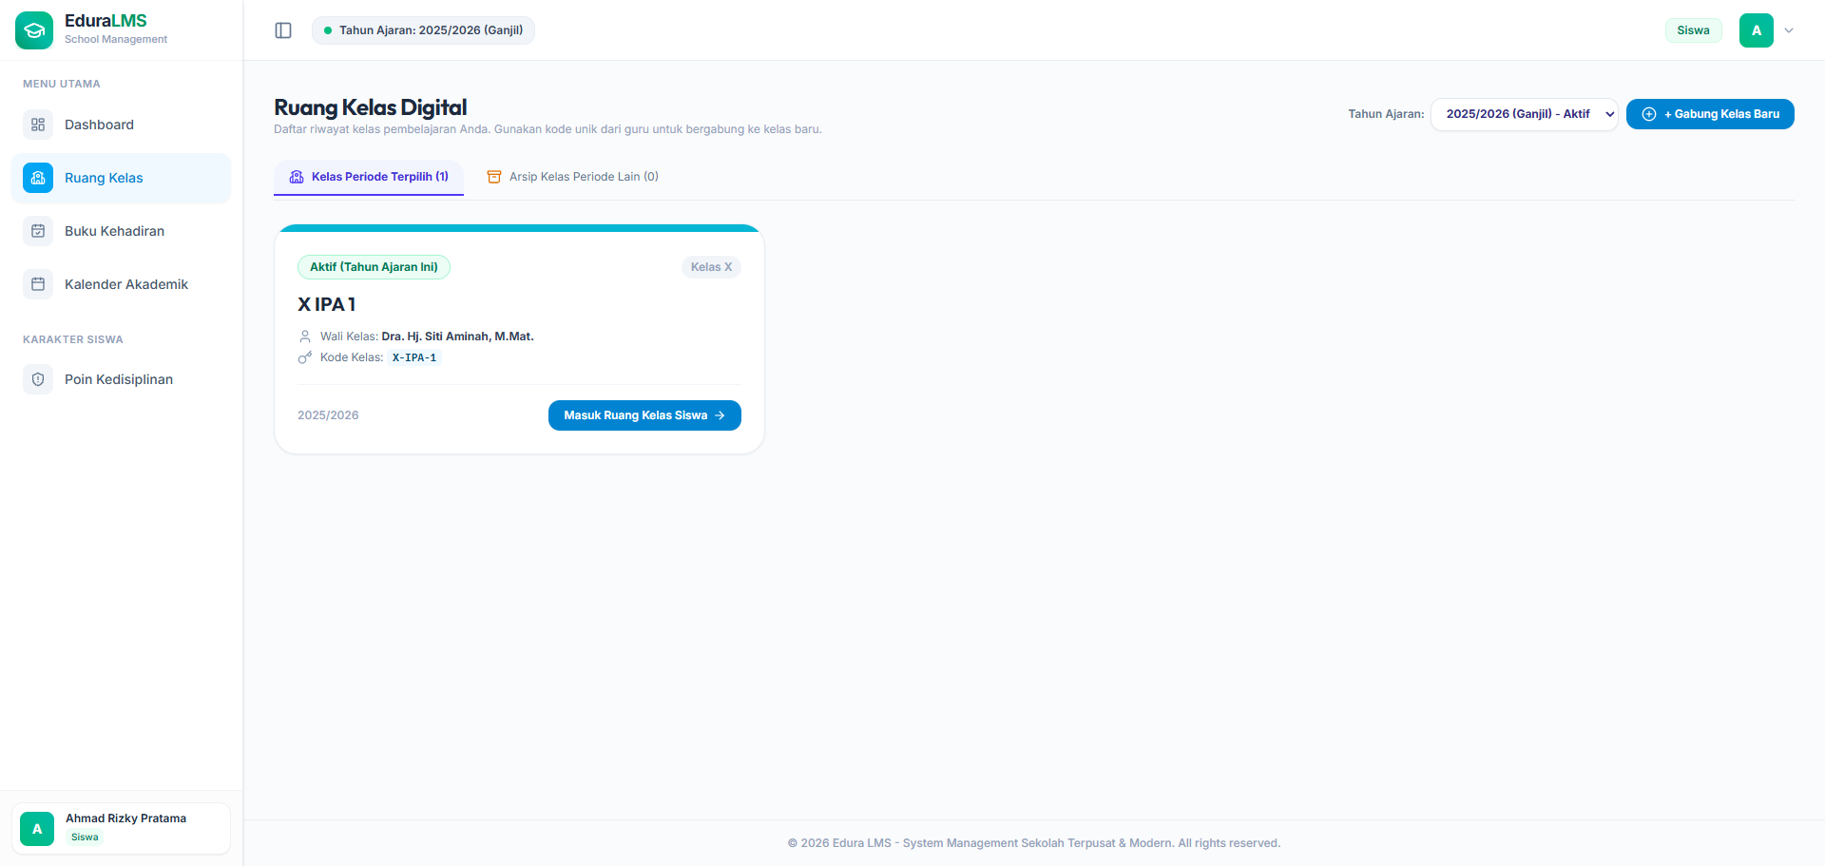The height and width of the screenshot is (866, 1825).
Task: Switch to Arsip Kelas Periode Lain tab
Action: point(572,177)
